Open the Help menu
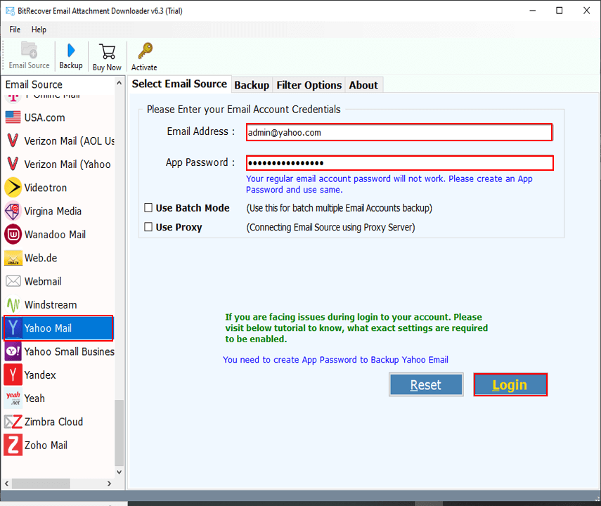 pyautogui.click(x=39, y=30)
